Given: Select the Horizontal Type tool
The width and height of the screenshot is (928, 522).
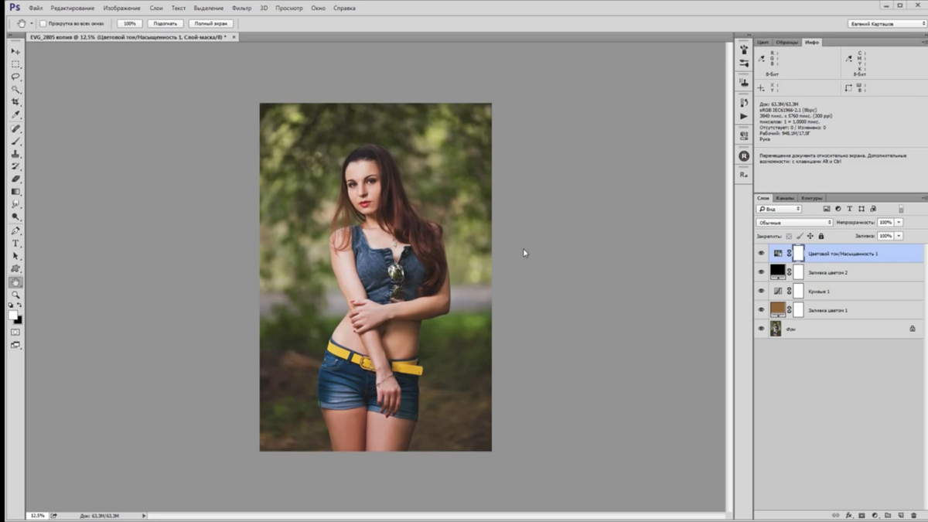Looking at the screenshot, I should pos(15,244).
